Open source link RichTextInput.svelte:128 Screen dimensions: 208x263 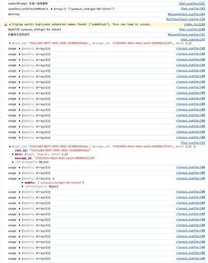(x=185, y=19)
